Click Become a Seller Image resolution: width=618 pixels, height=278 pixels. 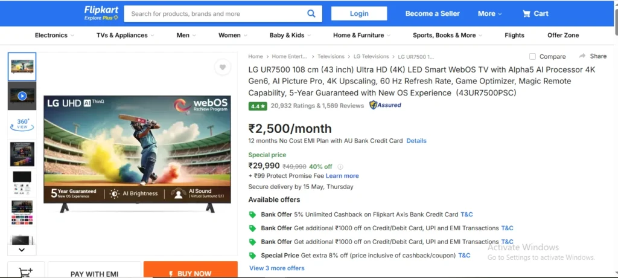pyautogui.click(x=432, y=13)
